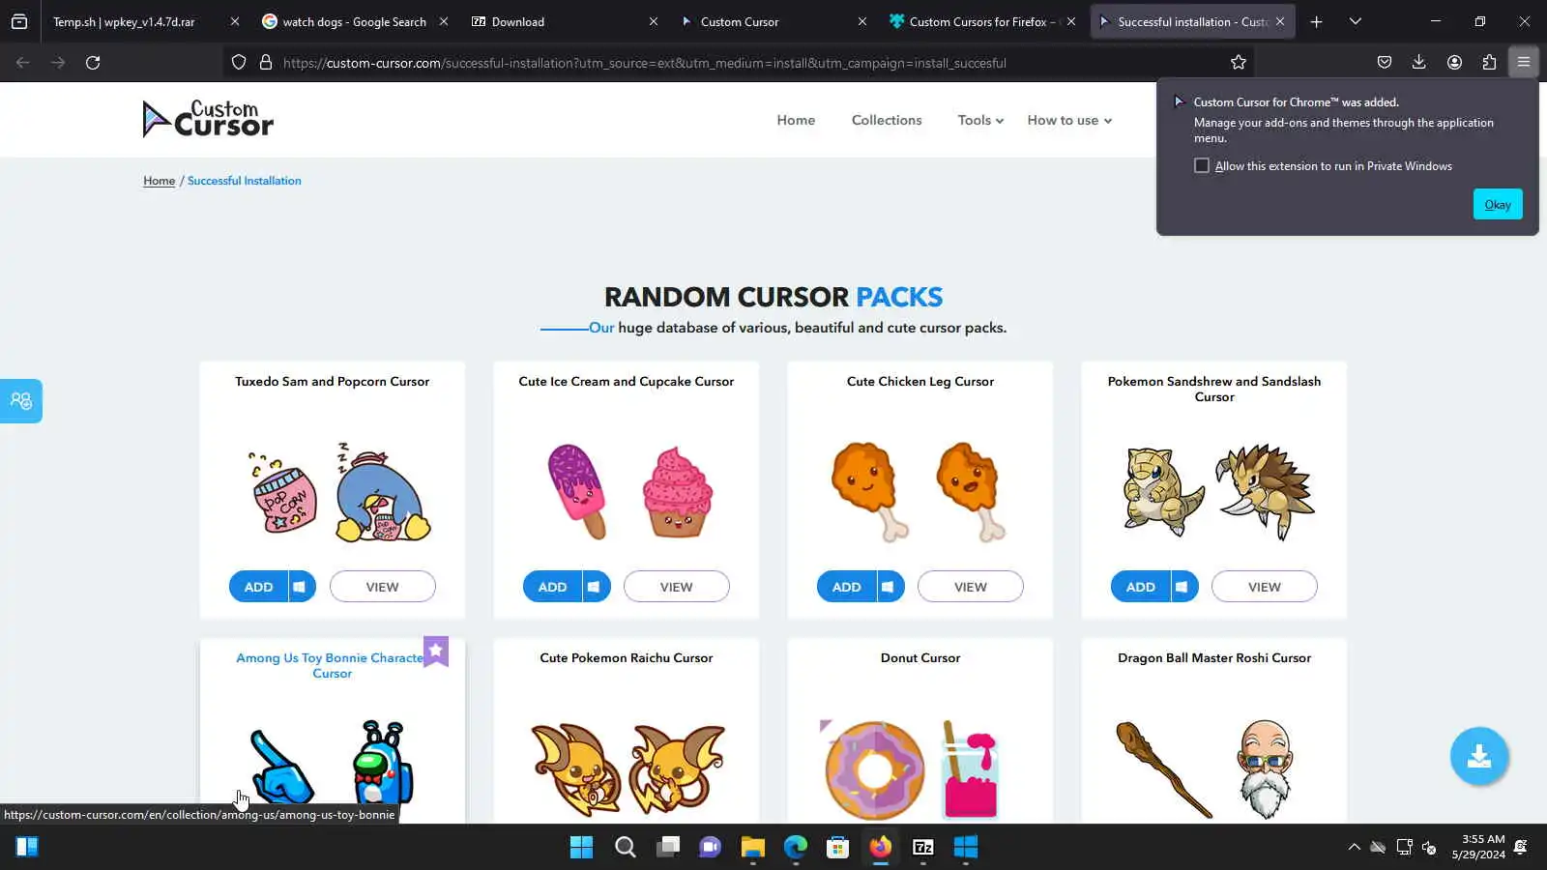Open the Extensions puzzle icon in toolbar
The image size is (1547, 870).
[1489, 62]
